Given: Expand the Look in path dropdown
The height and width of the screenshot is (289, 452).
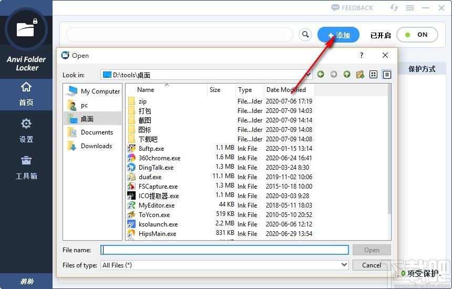Looking at the screenshot, I should (308, 75).
